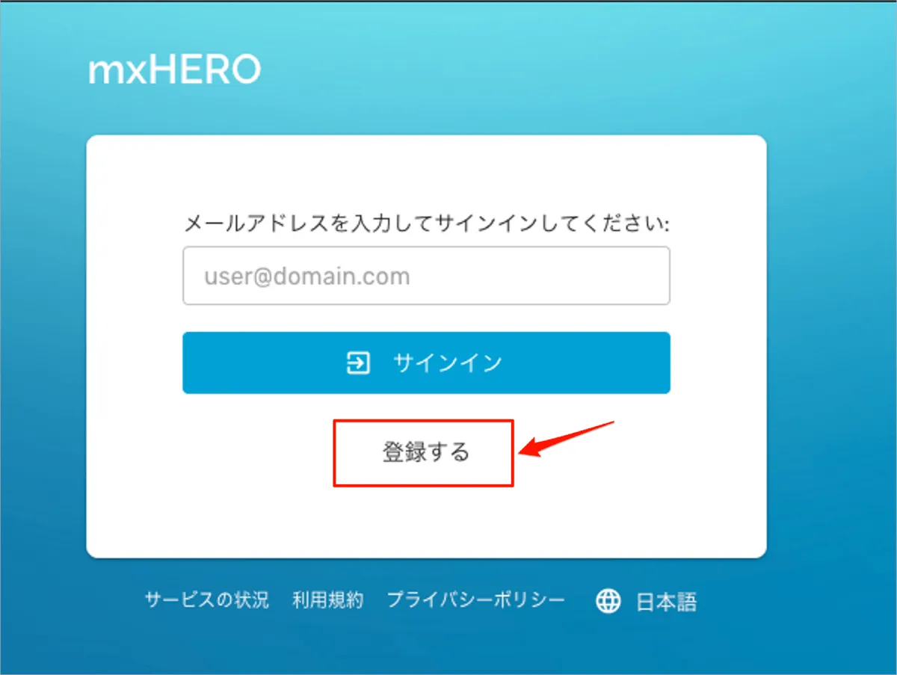Select the 登録する register link
This screenshot has height=675, width=897.
[426, 451]
